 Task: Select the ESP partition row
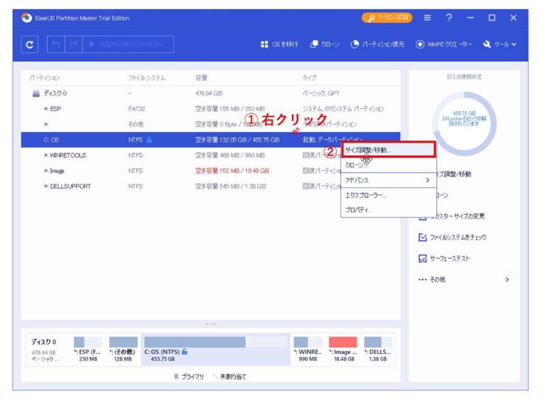[x=210, y=109]
